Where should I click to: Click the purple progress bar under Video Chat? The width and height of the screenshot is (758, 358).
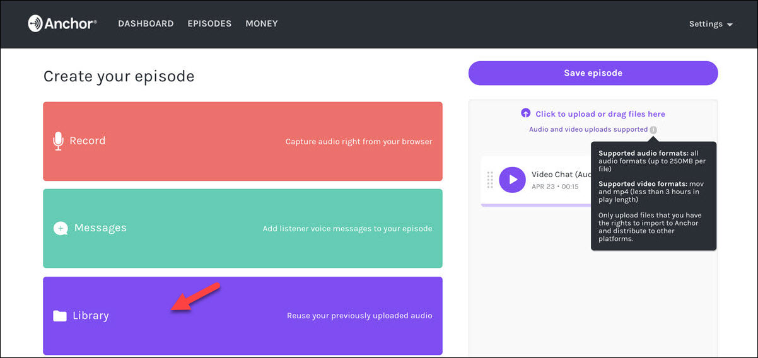tap(535, 205)
